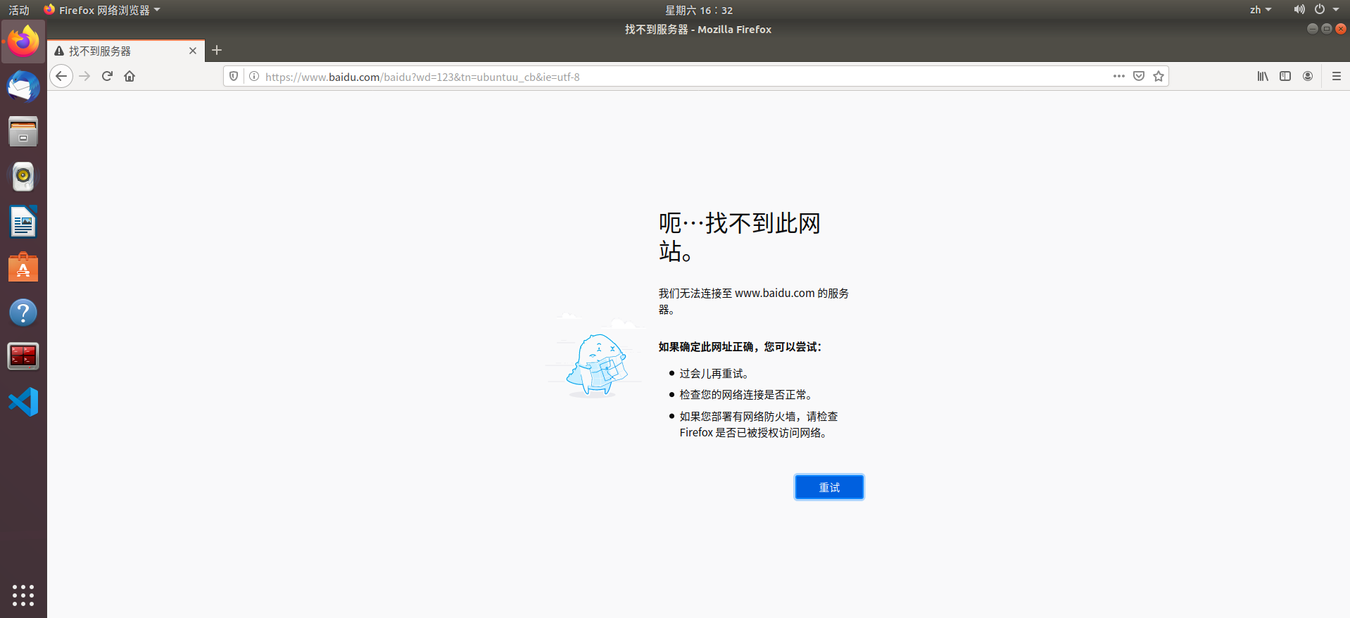Viewport: 1350px width, 618px height.
Task: Expand the Firefox 网络浏览器 app menu
Action: 102,10
